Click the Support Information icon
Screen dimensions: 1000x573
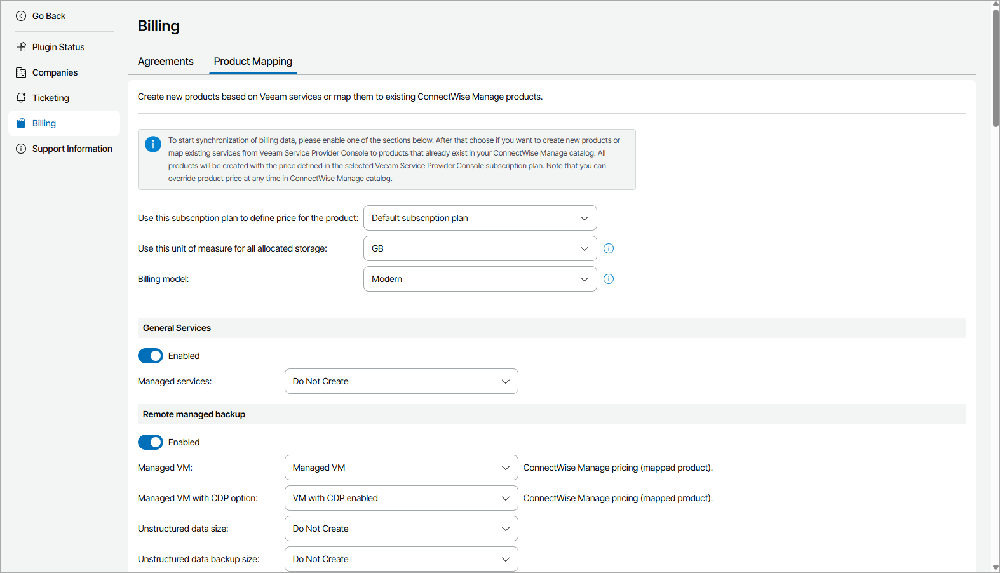[x=21, y=149]
